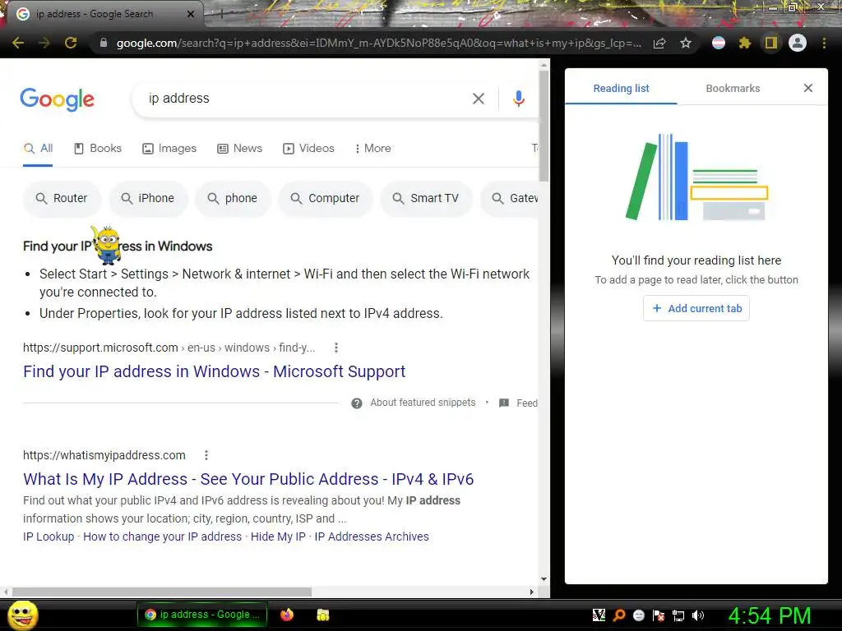Switch to Books results

(98, 149)
